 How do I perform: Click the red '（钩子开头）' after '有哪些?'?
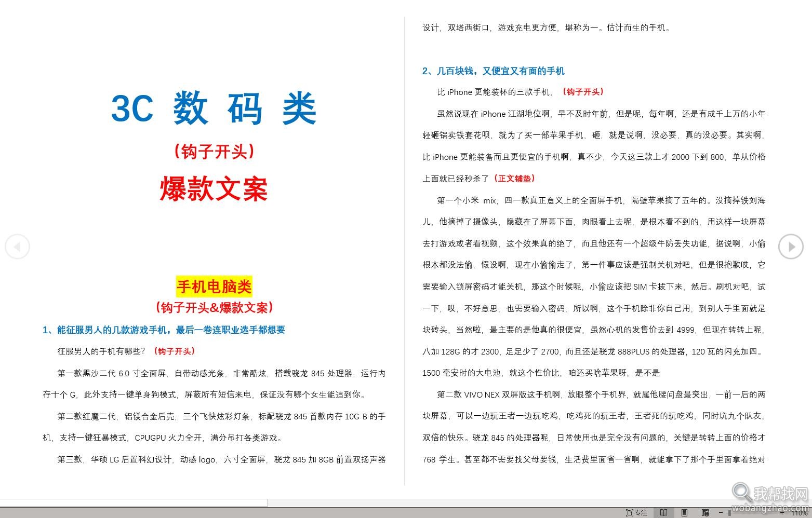[x=175, y=351]
